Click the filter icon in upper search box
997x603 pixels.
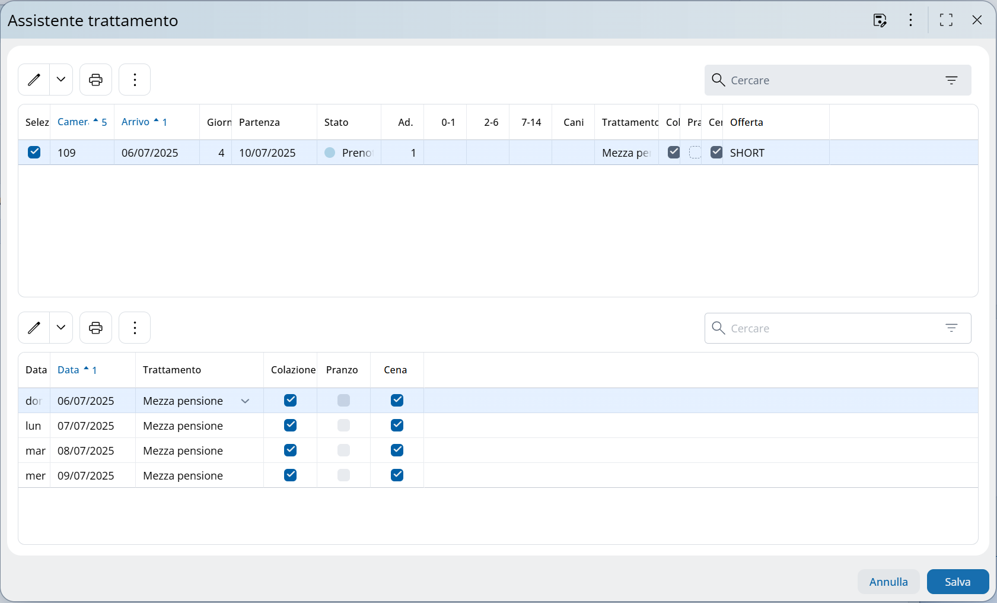(x=951, y=80)
